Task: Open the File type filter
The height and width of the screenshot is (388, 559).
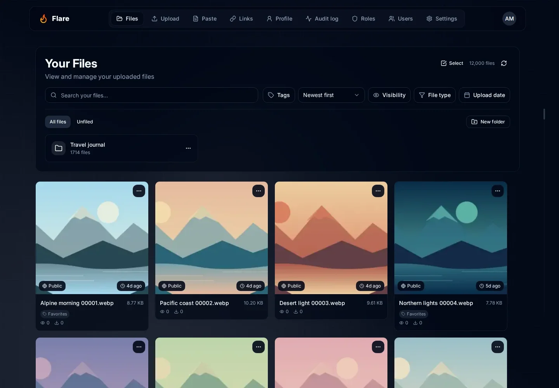Action: (435, 95)
